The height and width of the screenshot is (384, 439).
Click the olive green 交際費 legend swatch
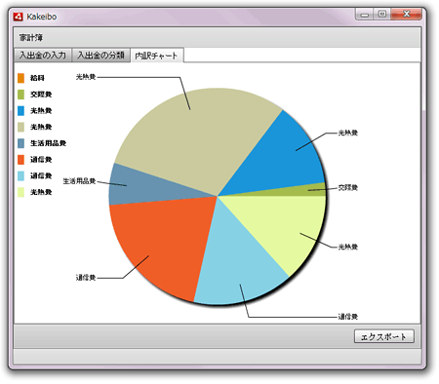click(x=21, y=95)
